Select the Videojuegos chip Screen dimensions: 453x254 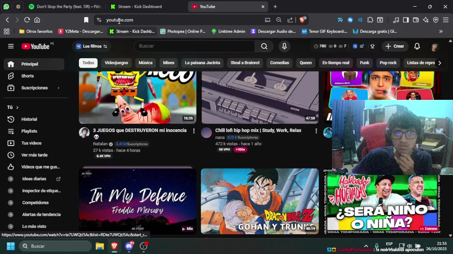(x=116, y=63)
